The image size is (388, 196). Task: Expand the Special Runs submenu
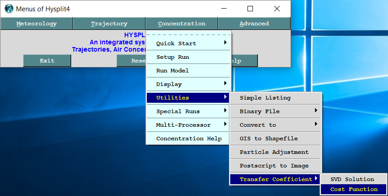tap(188, 111)
